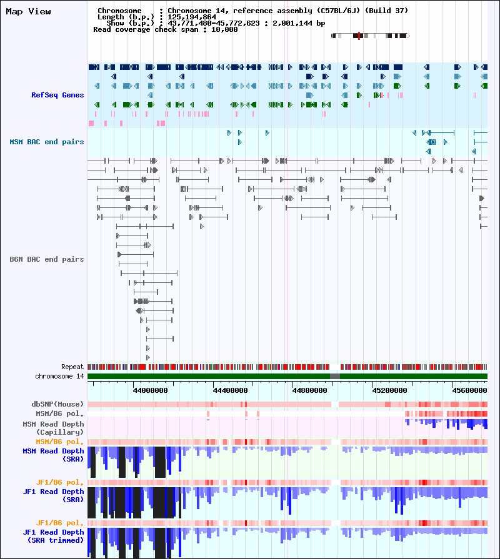Click the dbSNP(Mouse) track label
This screenshot has height=559, width=500.
click(57, 404)
